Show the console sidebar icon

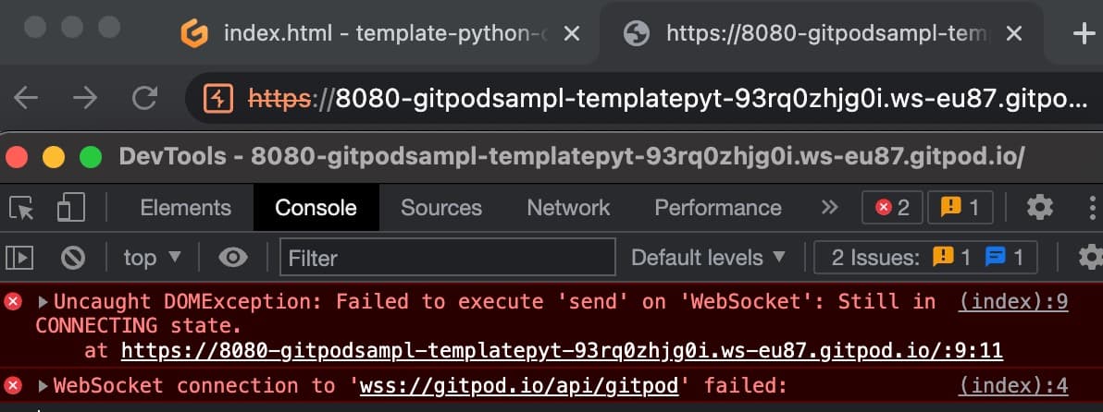[19, 258]
